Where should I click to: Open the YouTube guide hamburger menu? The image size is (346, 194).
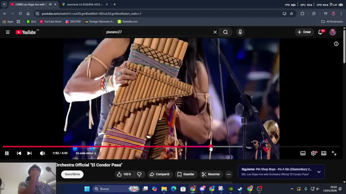pos(8,32)
